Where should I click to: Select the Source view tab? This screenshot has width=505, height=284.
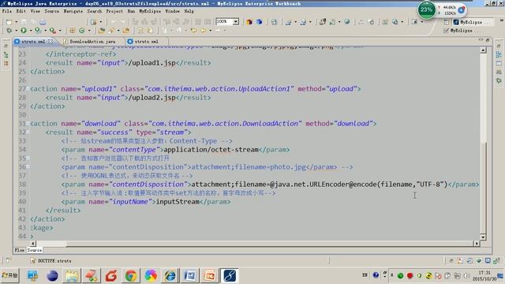[34, 250]
